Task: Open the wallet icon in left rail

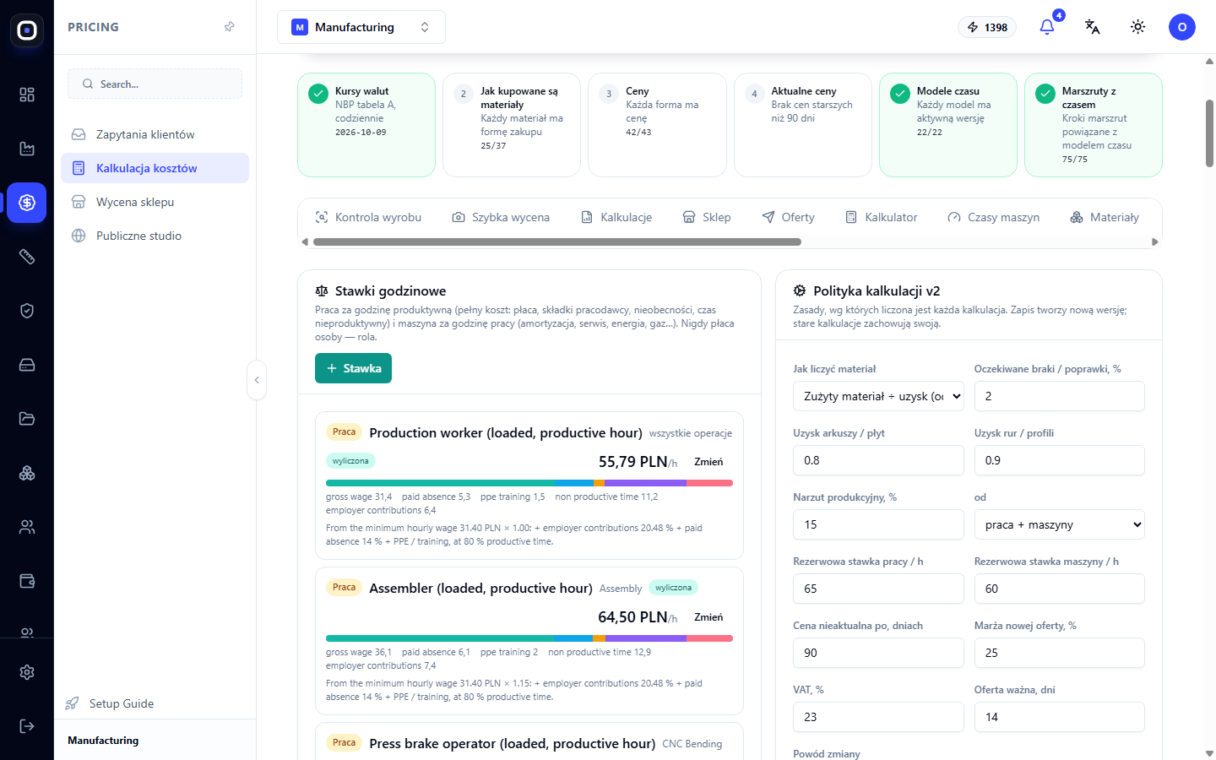Action: pyautogui.click(x=27, y=581)
